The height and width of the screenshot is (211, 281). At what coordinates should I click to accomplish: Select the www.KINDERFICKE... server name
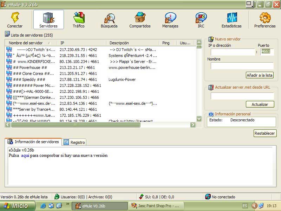pyautogui.click(x=34, y=62)
